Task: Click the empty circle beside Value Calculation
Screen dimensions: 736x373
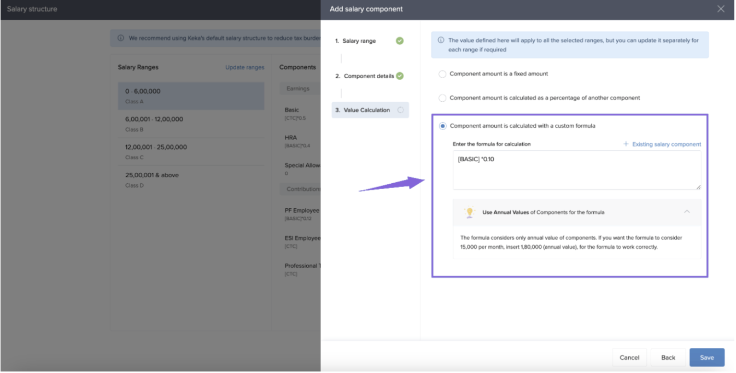Action: (401, 110)
